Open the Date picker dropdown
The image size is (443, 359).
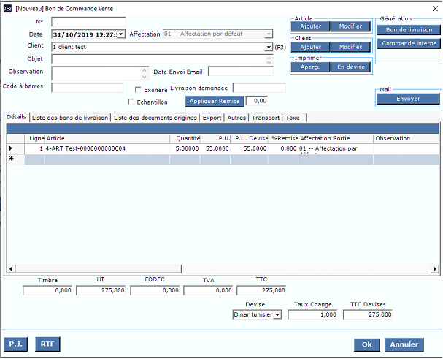(121, 34)
